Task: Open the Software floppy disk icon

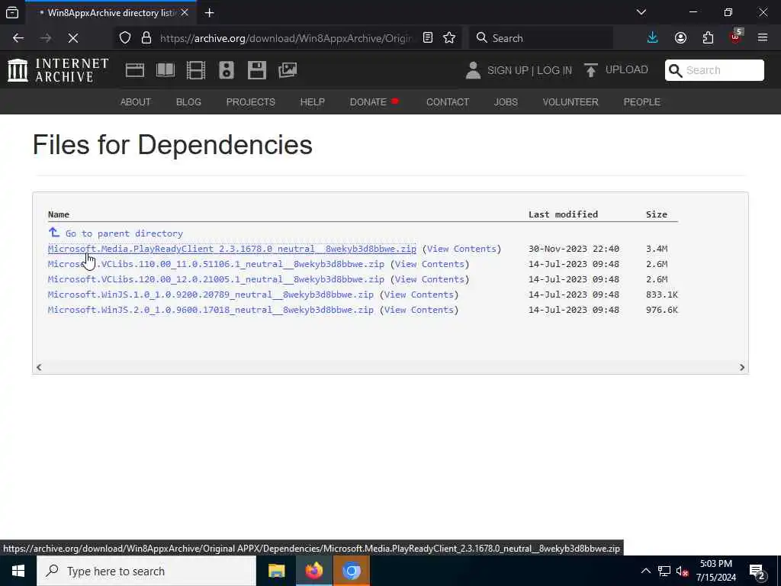Action: 256,70
